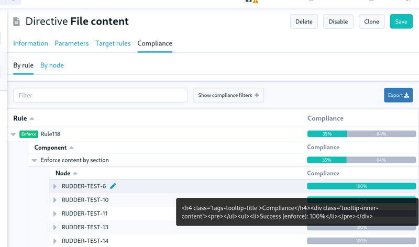
Task: Show compliance filters
Action: 228,95
